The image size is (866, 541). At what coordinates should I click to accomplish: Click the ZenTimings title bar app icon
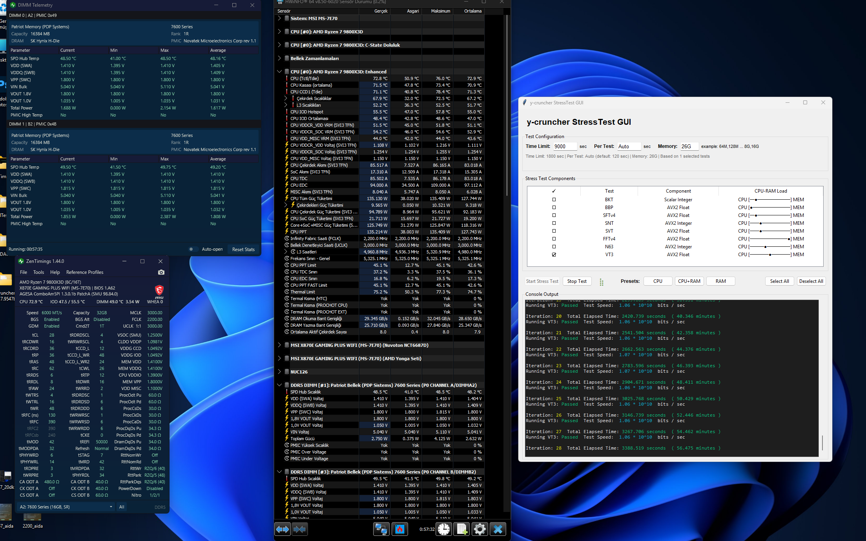point(21,261)
